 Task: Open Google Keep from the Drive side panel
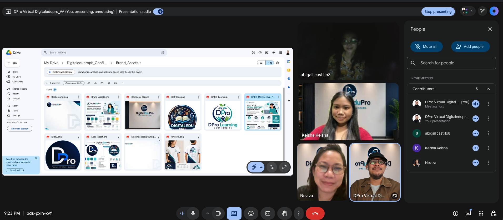coord(289,70)
